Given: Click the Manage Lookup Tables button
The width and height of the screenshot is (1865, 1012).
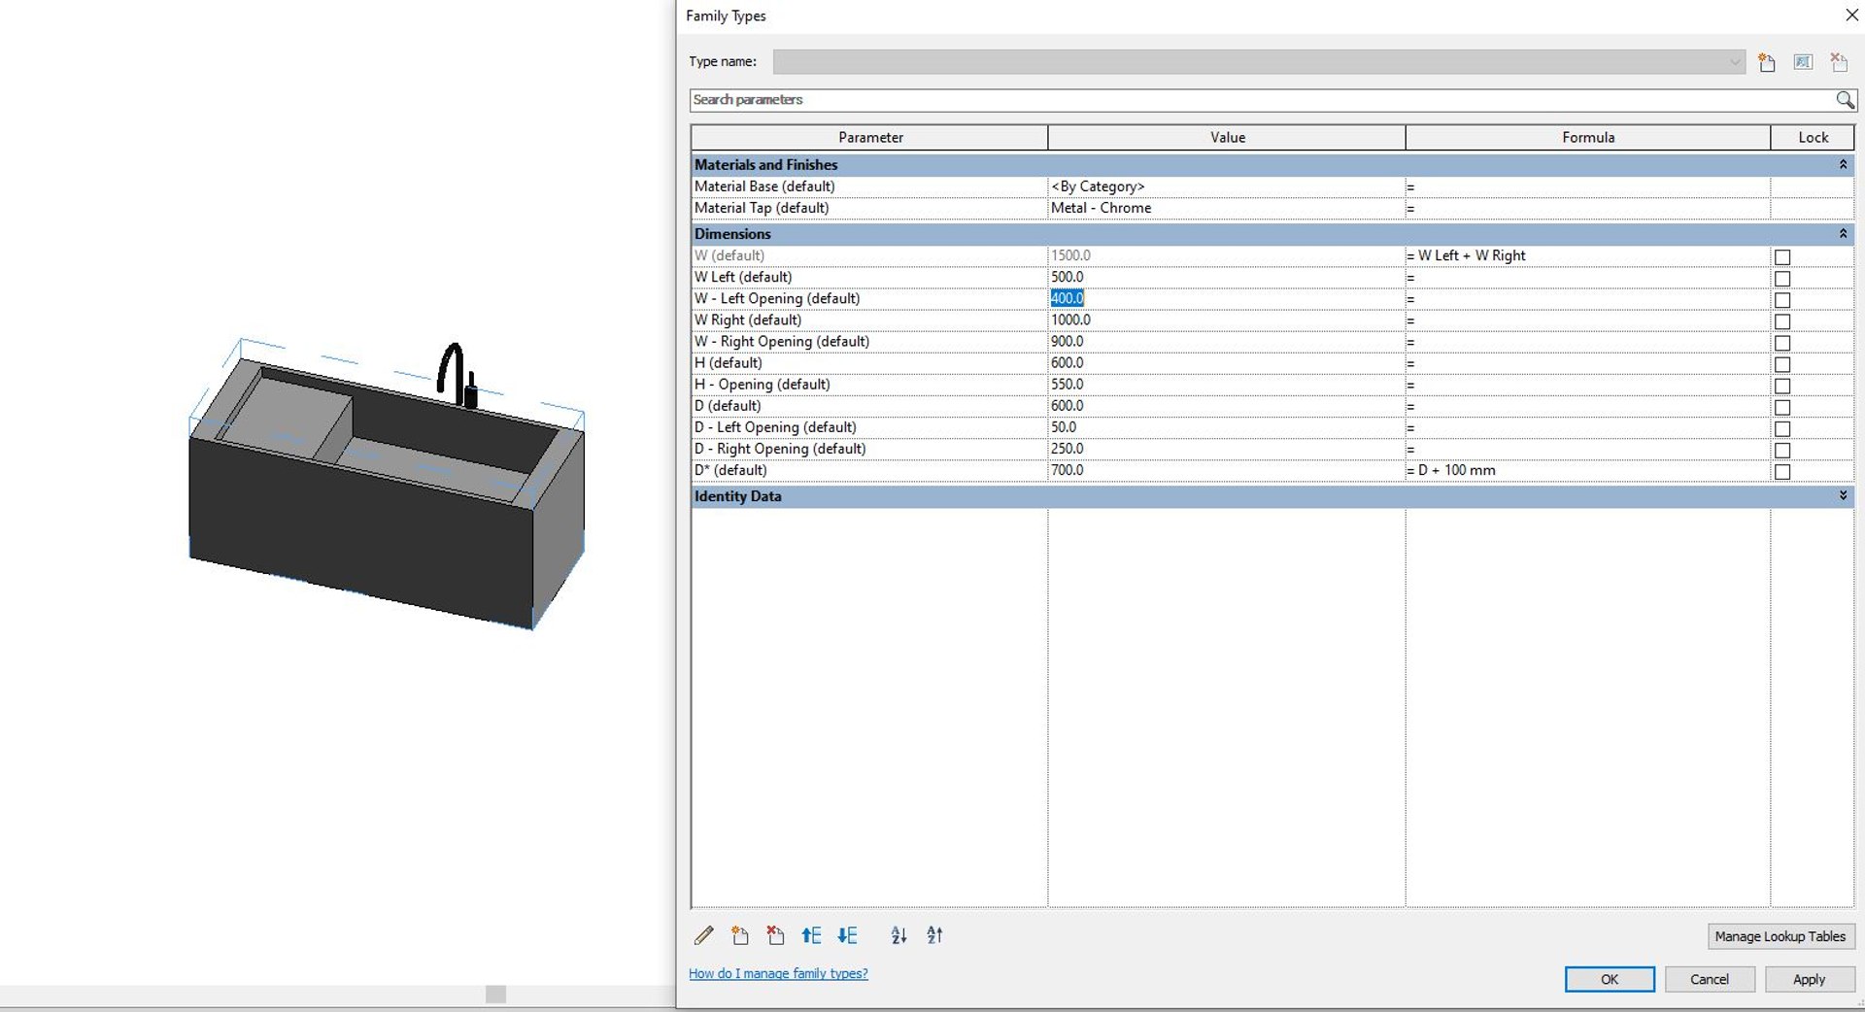Looking at the screenshot, I should tap(1780, 936).
